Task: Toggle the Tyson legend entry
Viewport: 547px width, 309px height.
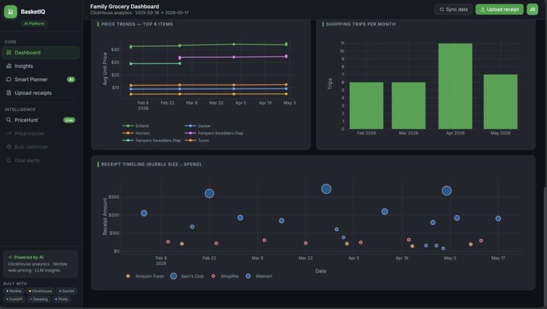Action: click(197, 141)
